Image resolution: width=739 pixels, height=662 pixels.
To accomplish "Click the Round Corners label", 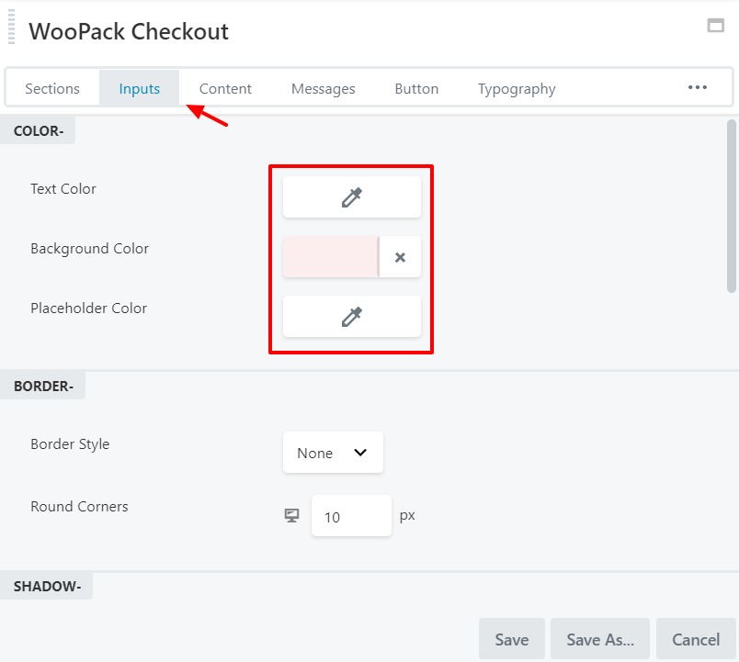I will (x=79, y=507).
